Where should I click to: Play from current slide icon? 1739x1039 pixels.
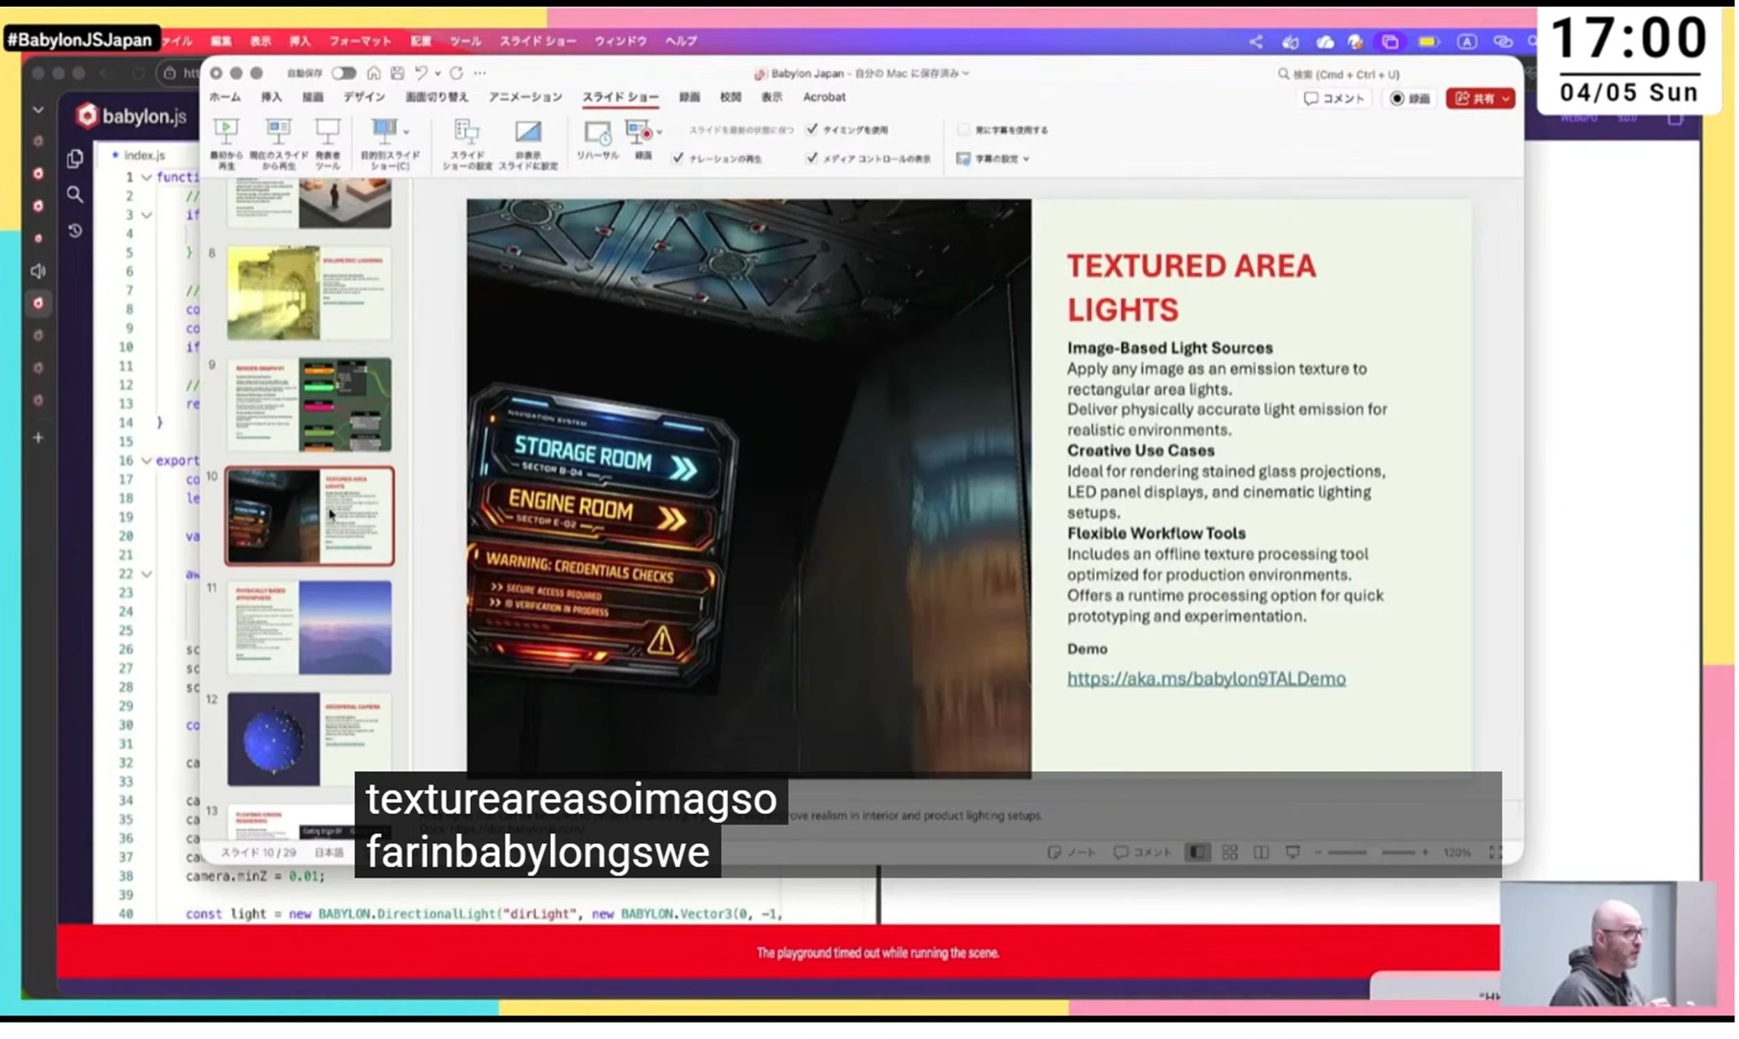pos(278,131)
